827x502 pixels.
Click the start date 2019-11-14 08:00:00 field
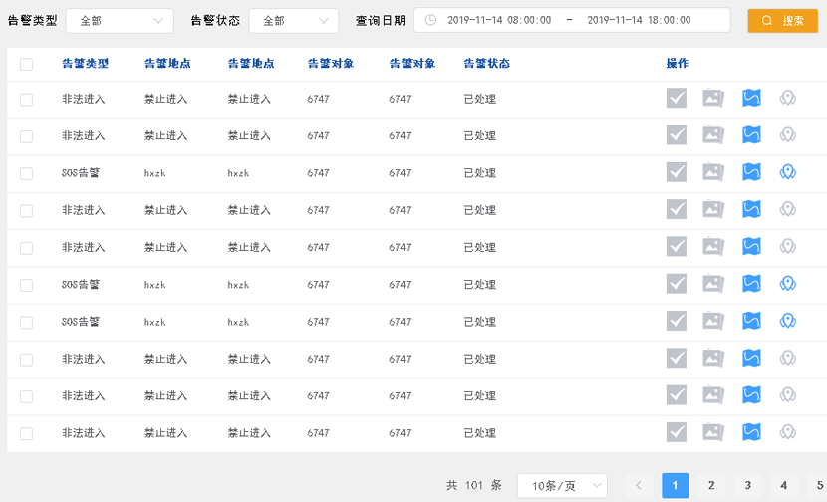click(499, 20)
